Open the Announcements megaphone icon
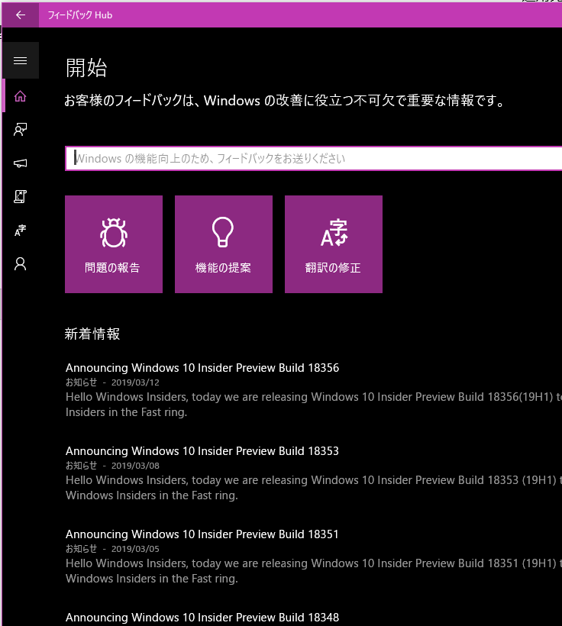The height and width of the screenshot is (626, 562). [x=21, y=163]
